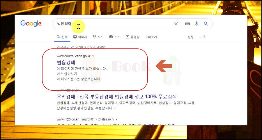Viewport: 262px width, 140px height.
Task: Switch to the 이미지 tab
Action: coord(80,37)
